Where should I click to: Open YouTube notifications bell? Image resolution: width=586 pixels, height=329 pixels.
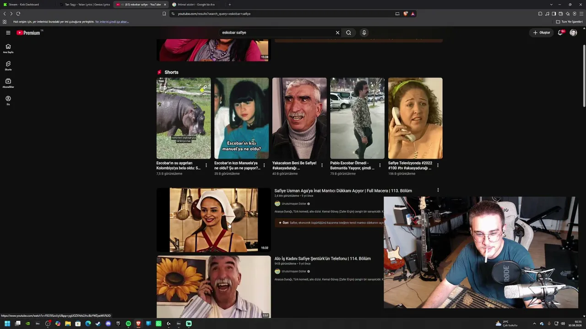coord(560,32)
